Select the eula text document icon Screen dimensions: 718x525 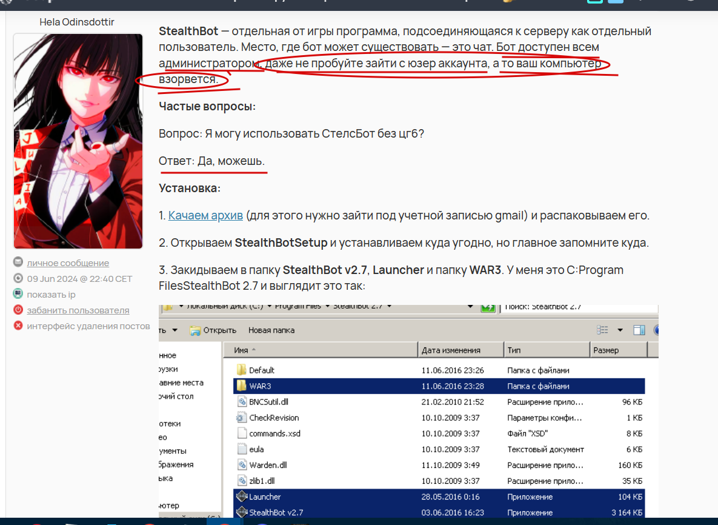[x=242, y=449]
